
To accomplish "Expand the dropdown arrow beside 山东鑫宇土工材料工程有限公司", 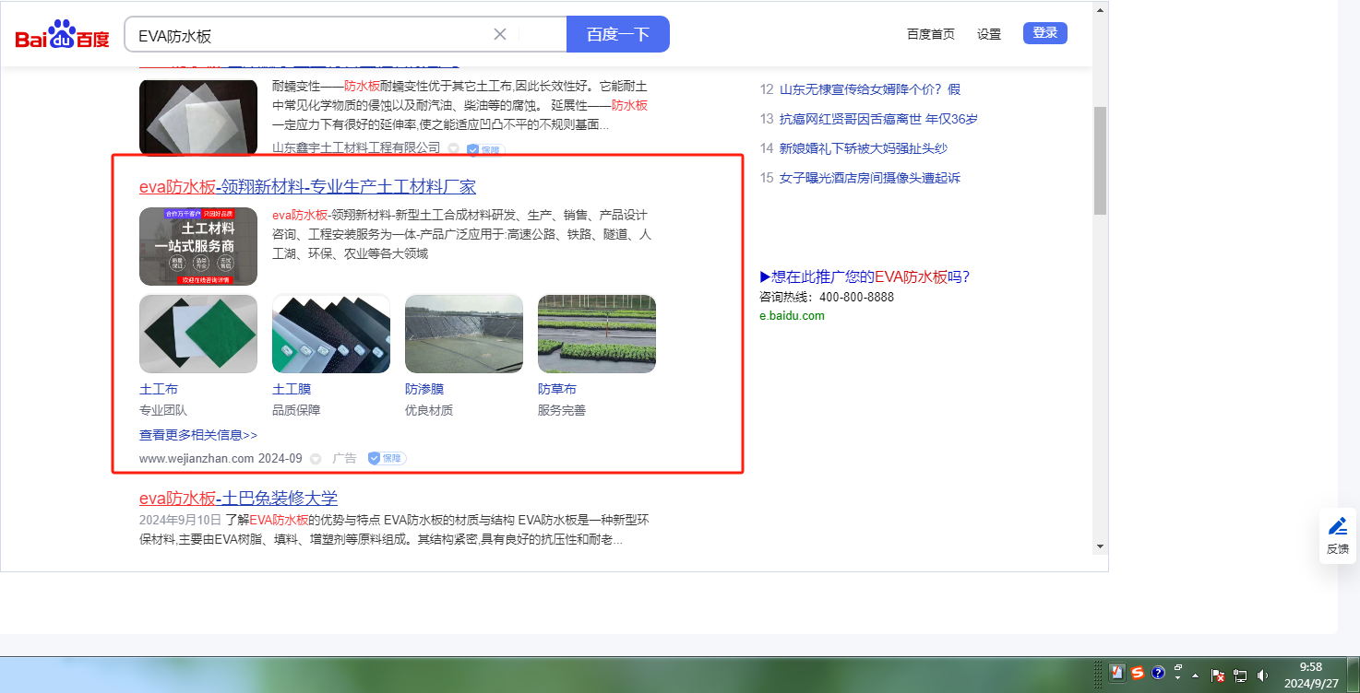I will (x=453, y=148).
